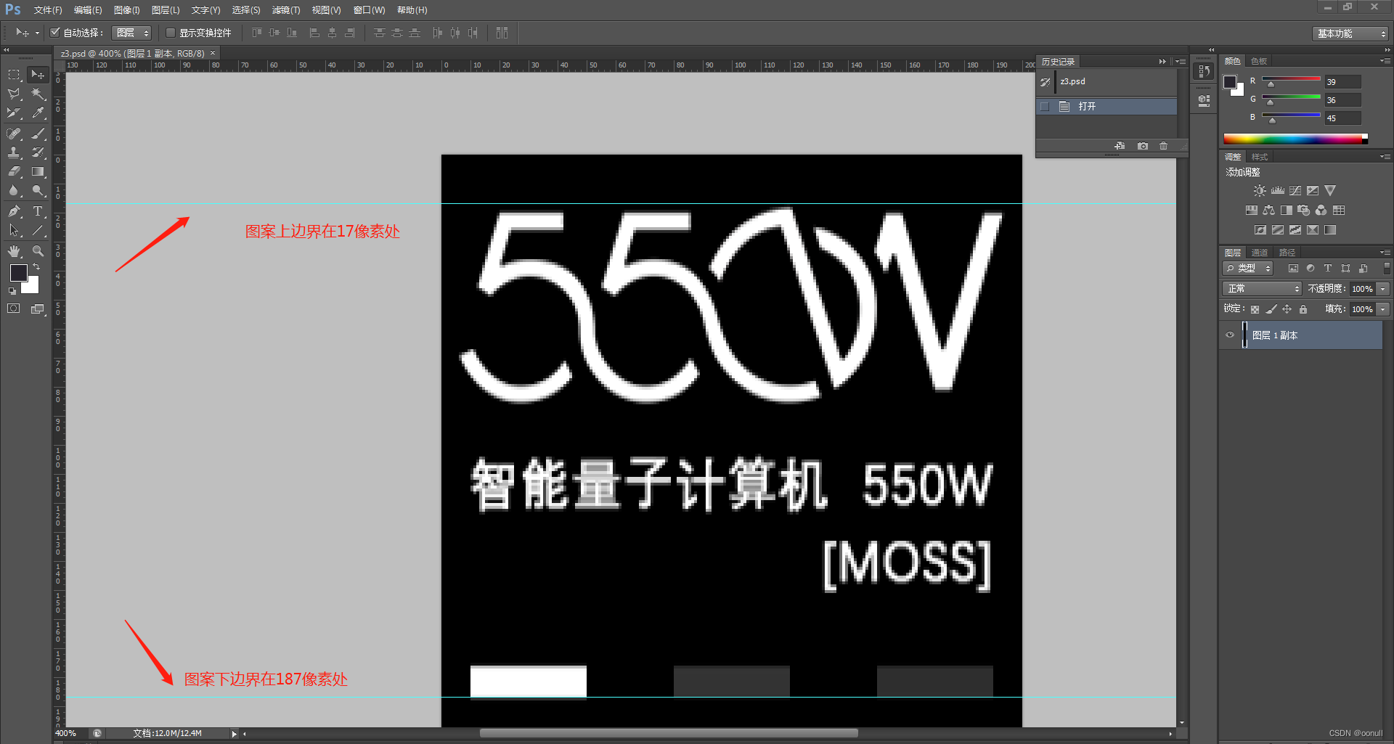Image resolution: width=1394 pixels, height=744 pixels.
Task: Select the 打开 history state
Action: [1106, 106]
